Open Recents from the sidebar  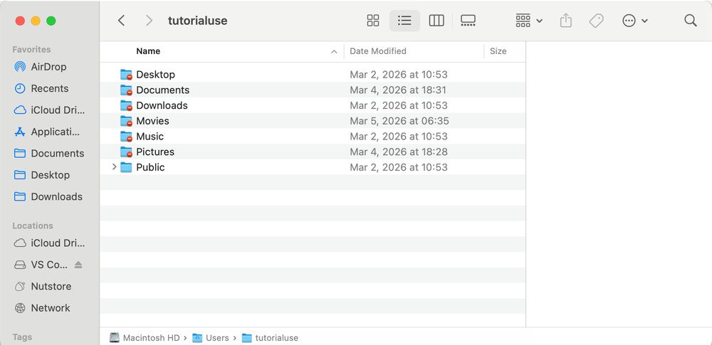(49, 88)
